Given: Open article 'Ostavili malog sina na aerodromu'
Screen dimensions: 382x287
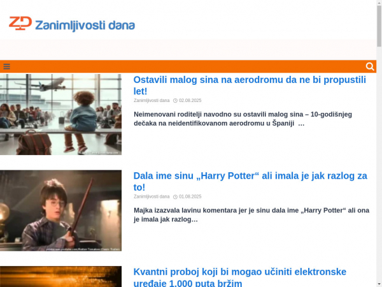Looking at the screenshot, I should (250, 85).
